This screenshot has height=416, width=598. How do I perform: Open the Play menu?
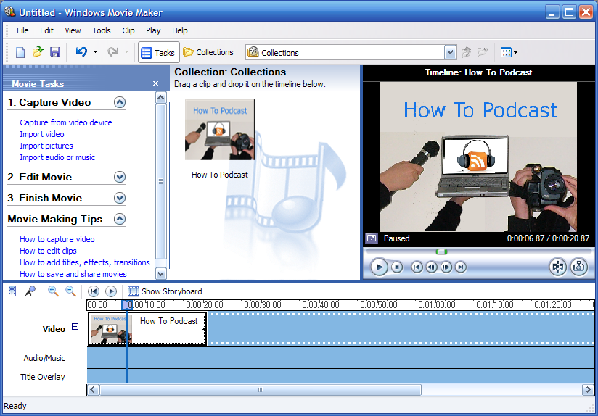(x=153, y=30)
